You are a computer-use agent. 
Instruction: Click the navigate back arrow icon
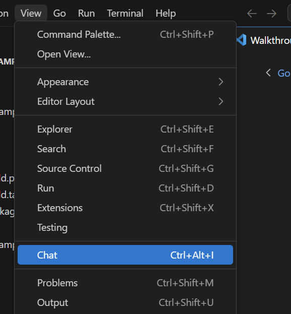(252, 14)
